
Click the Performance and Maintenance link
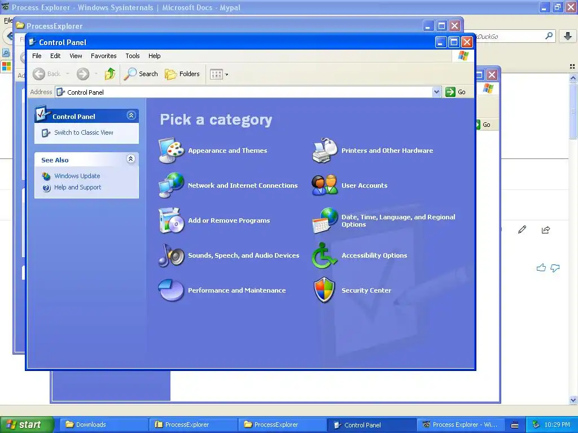click(x=237, y=290)
